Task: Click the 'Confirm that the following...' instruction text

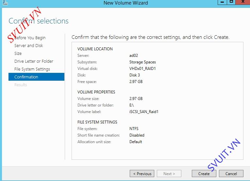Action: pos(151,37)
